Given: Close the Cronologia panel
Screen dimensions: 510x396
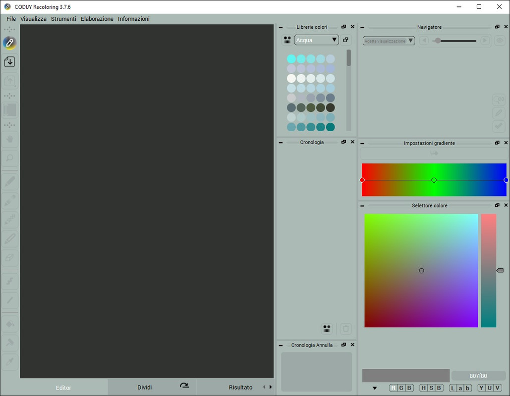Looking at the screenshot, I should pyautogui.click(x=352, y=142).
